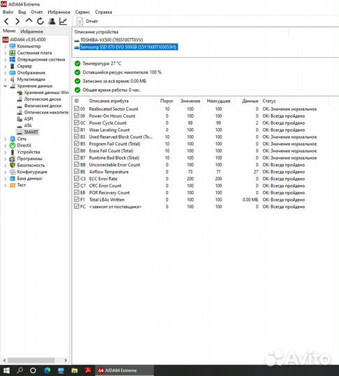Toggle checkbox for Power Cycle Count

coord(77,123)
